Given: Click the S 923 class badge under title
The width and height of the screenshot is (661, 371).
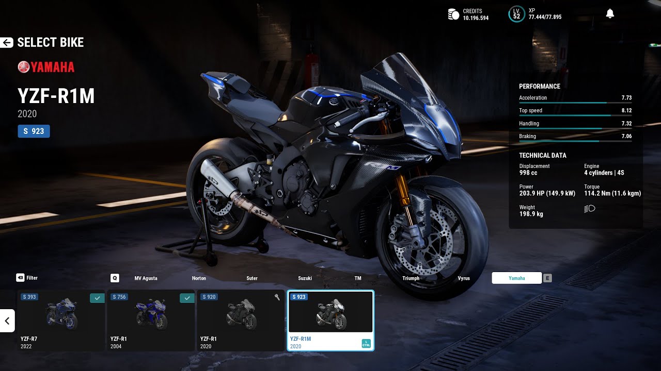Looking at the screenshot, I should pos(34,131).
